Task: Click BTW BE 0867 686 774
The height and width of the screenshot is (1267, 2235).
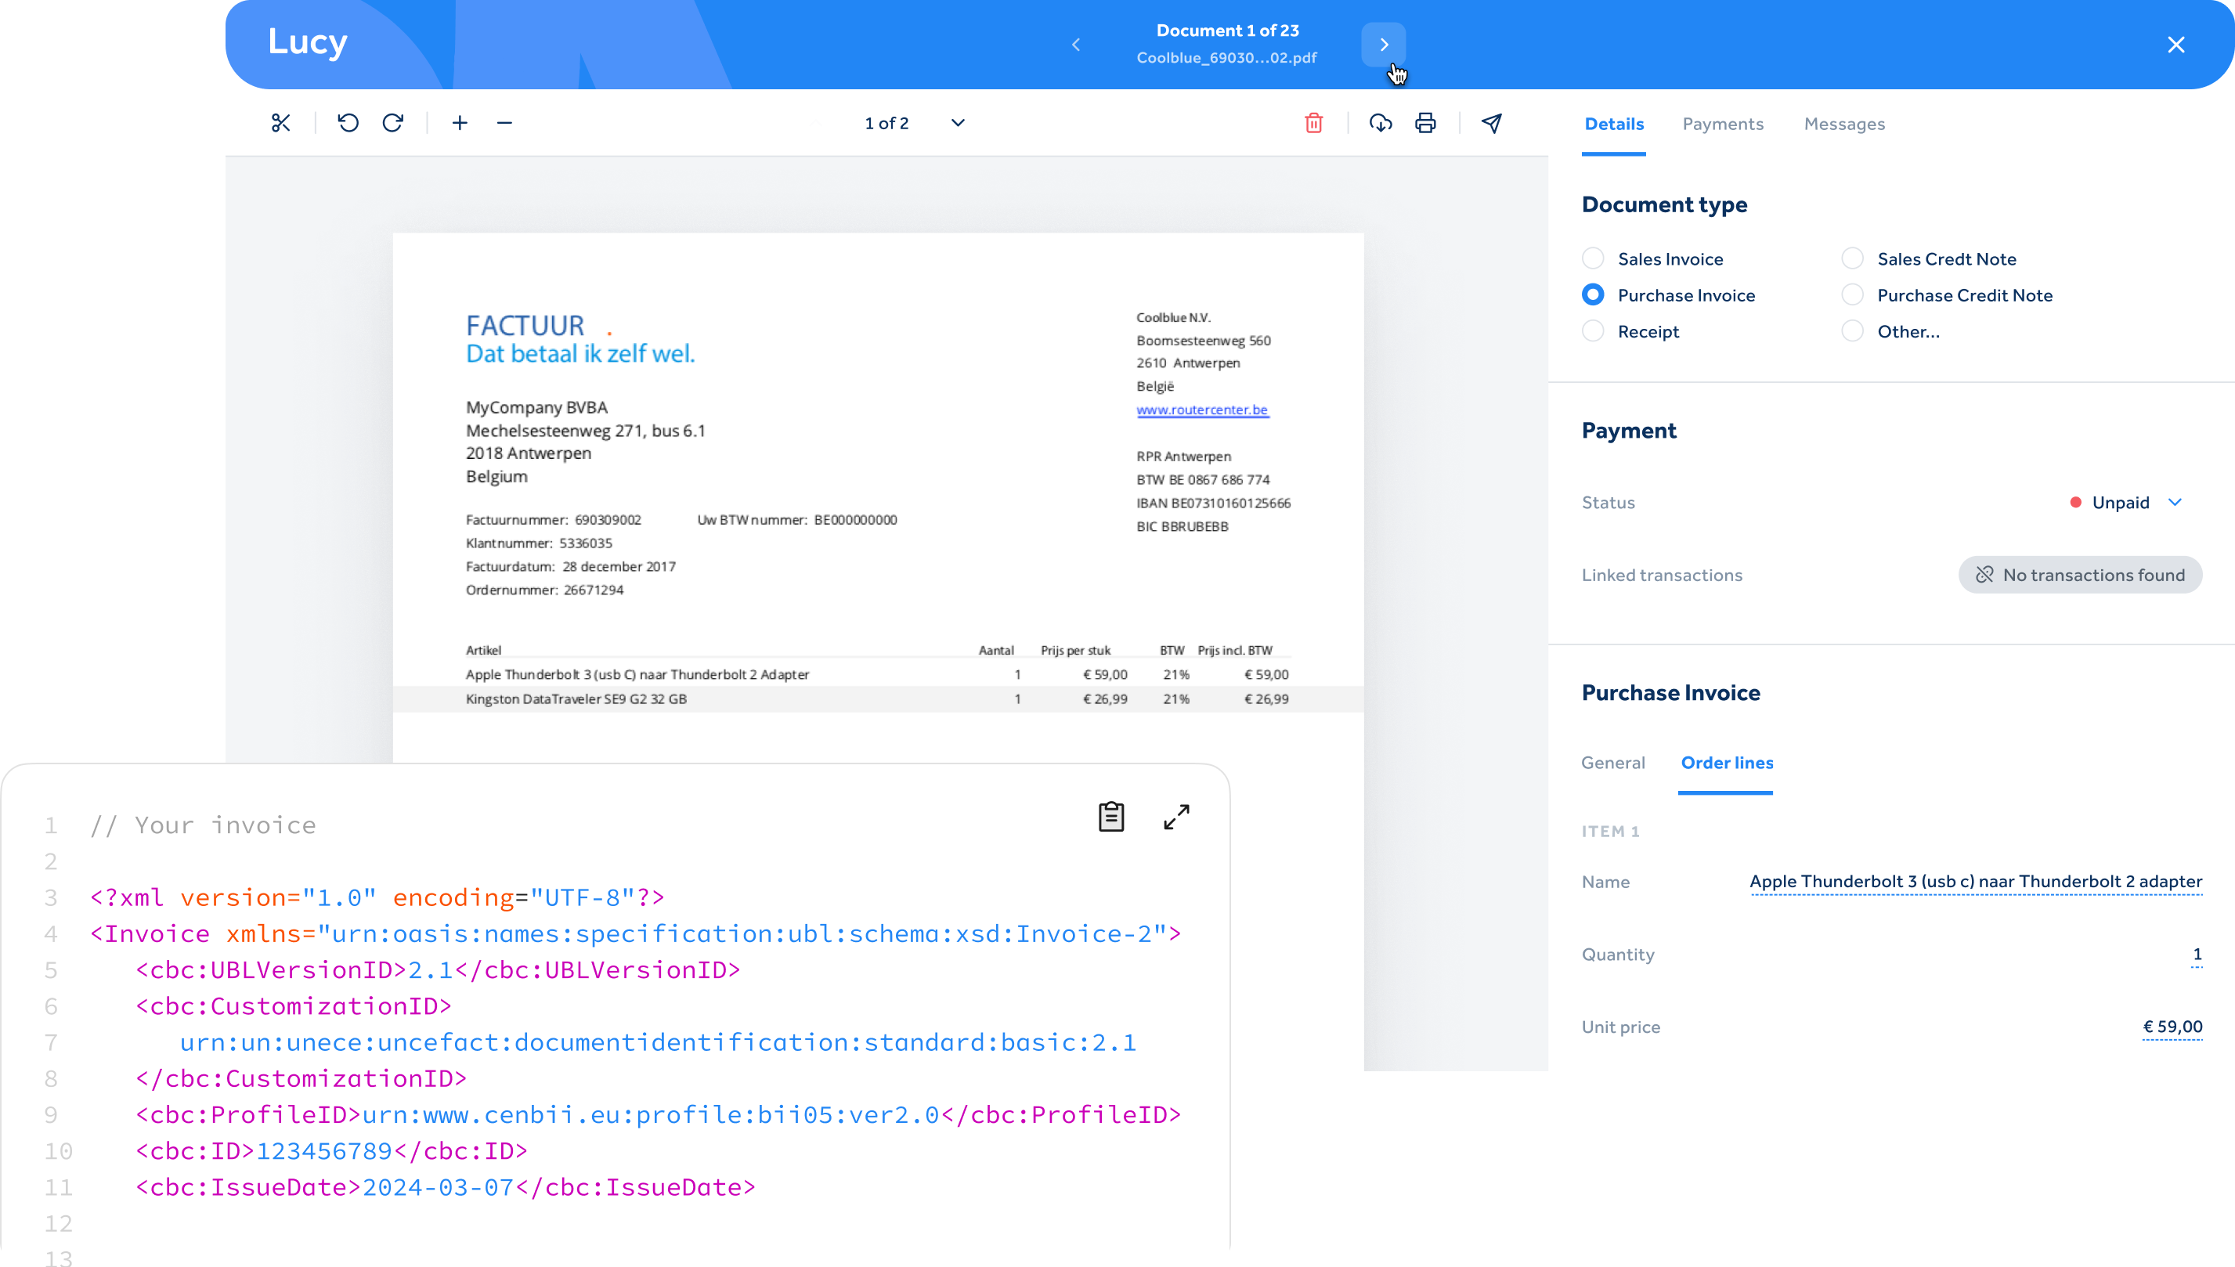Action: tap(1203, 479)
